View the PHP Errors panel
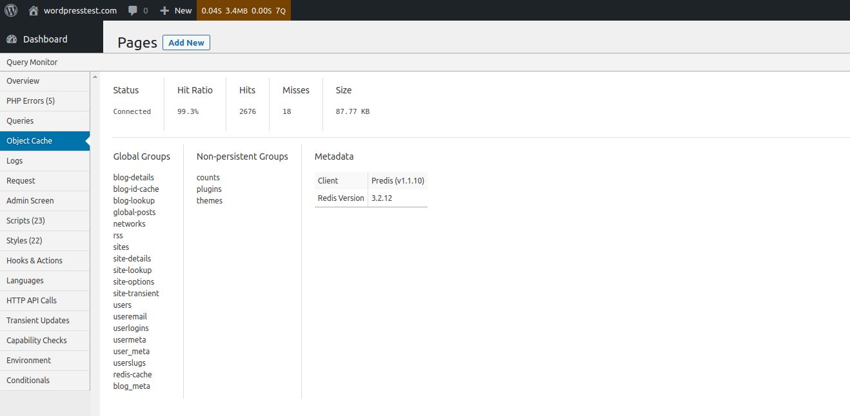 tap(30, 100)
